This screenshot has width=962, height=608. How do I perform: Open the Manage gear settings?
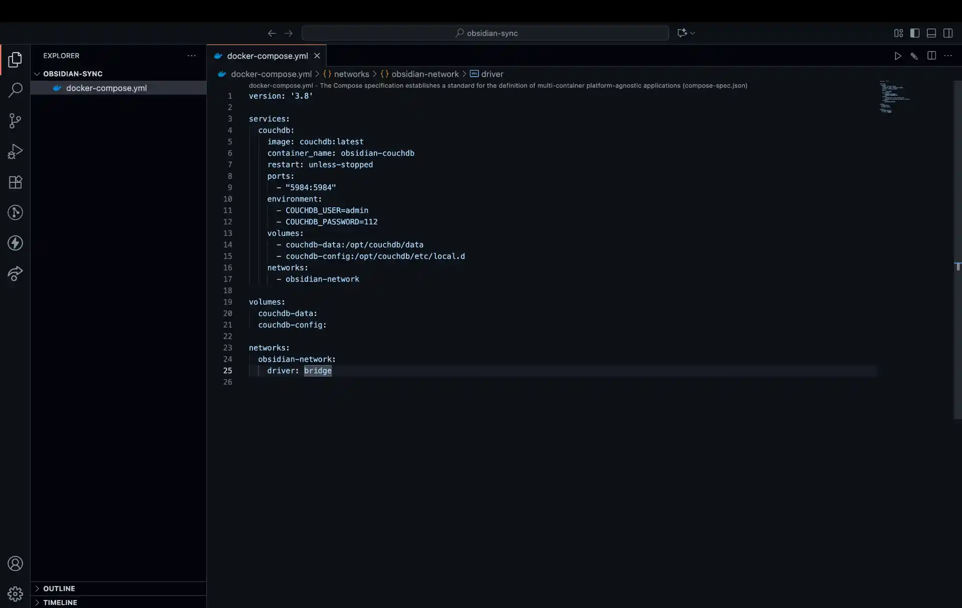pos(15,593)
